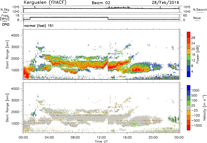Click the '18' frequency axis tick
Screen dimensions: 207x143
[17, 15]
